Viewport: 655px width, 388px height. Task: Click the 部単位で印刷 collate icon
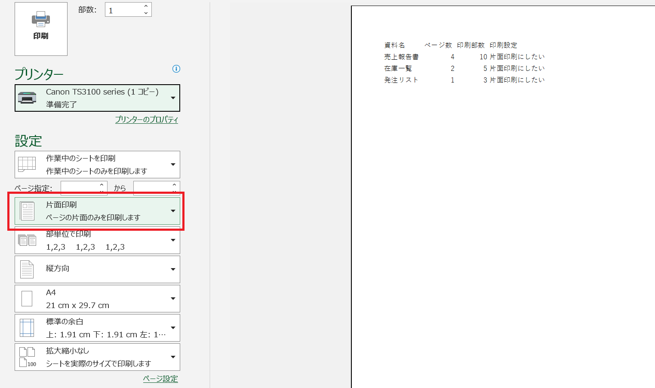tap(27, 240)
